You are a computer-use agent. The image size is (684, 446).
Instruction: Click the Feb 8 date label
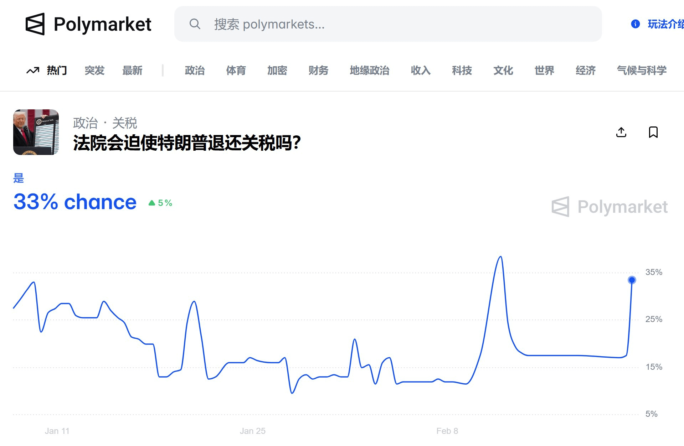[x=447, y=431]
